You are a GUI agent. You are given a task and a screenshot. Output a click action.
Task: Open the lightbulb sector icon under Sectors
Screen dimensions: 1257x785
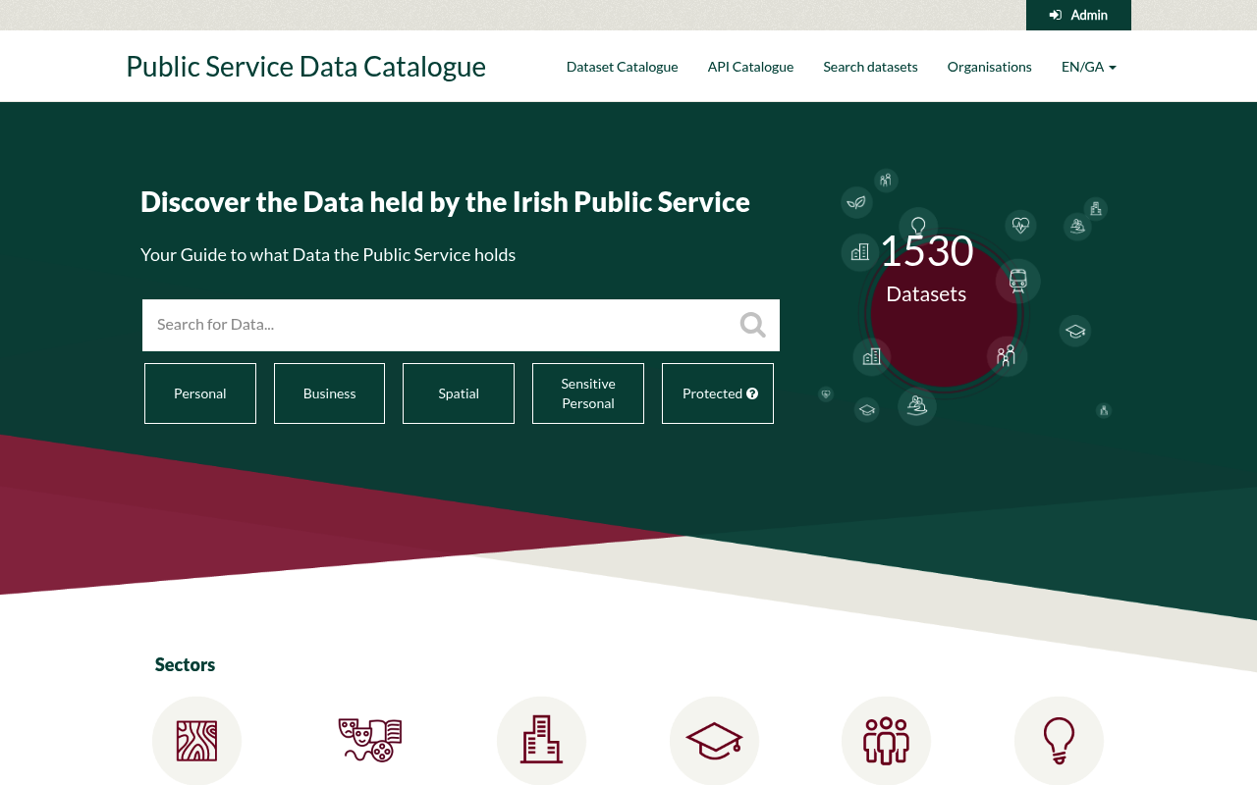click(x=1059, y=741)
